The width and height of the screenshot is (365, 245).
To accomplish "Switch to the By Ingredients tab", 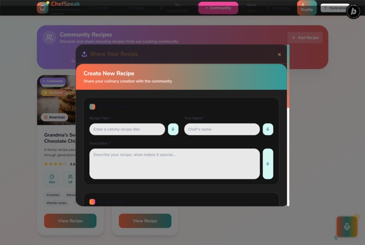I will 175,8.
